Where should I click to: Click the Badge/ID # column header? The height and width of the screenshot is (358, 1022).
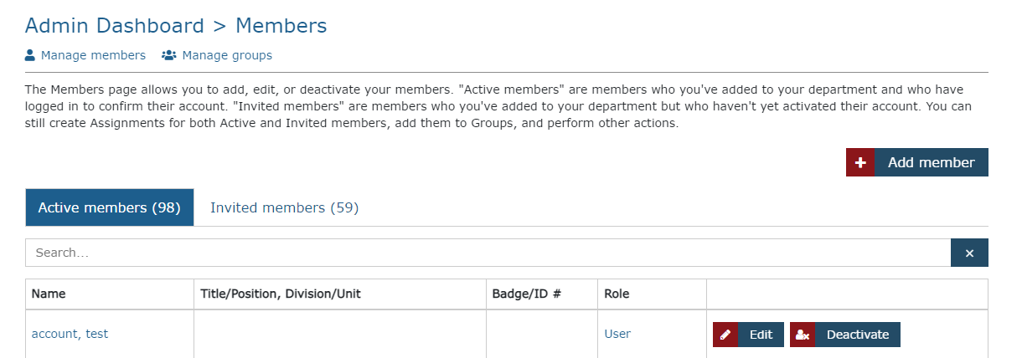point(542,294)
